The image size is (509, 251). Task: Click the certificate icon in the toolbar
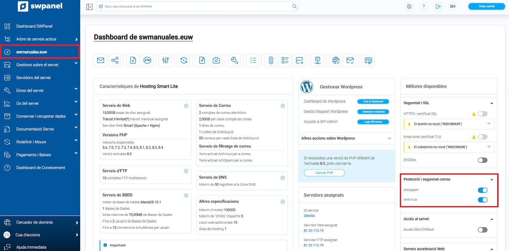coord(368,60)
